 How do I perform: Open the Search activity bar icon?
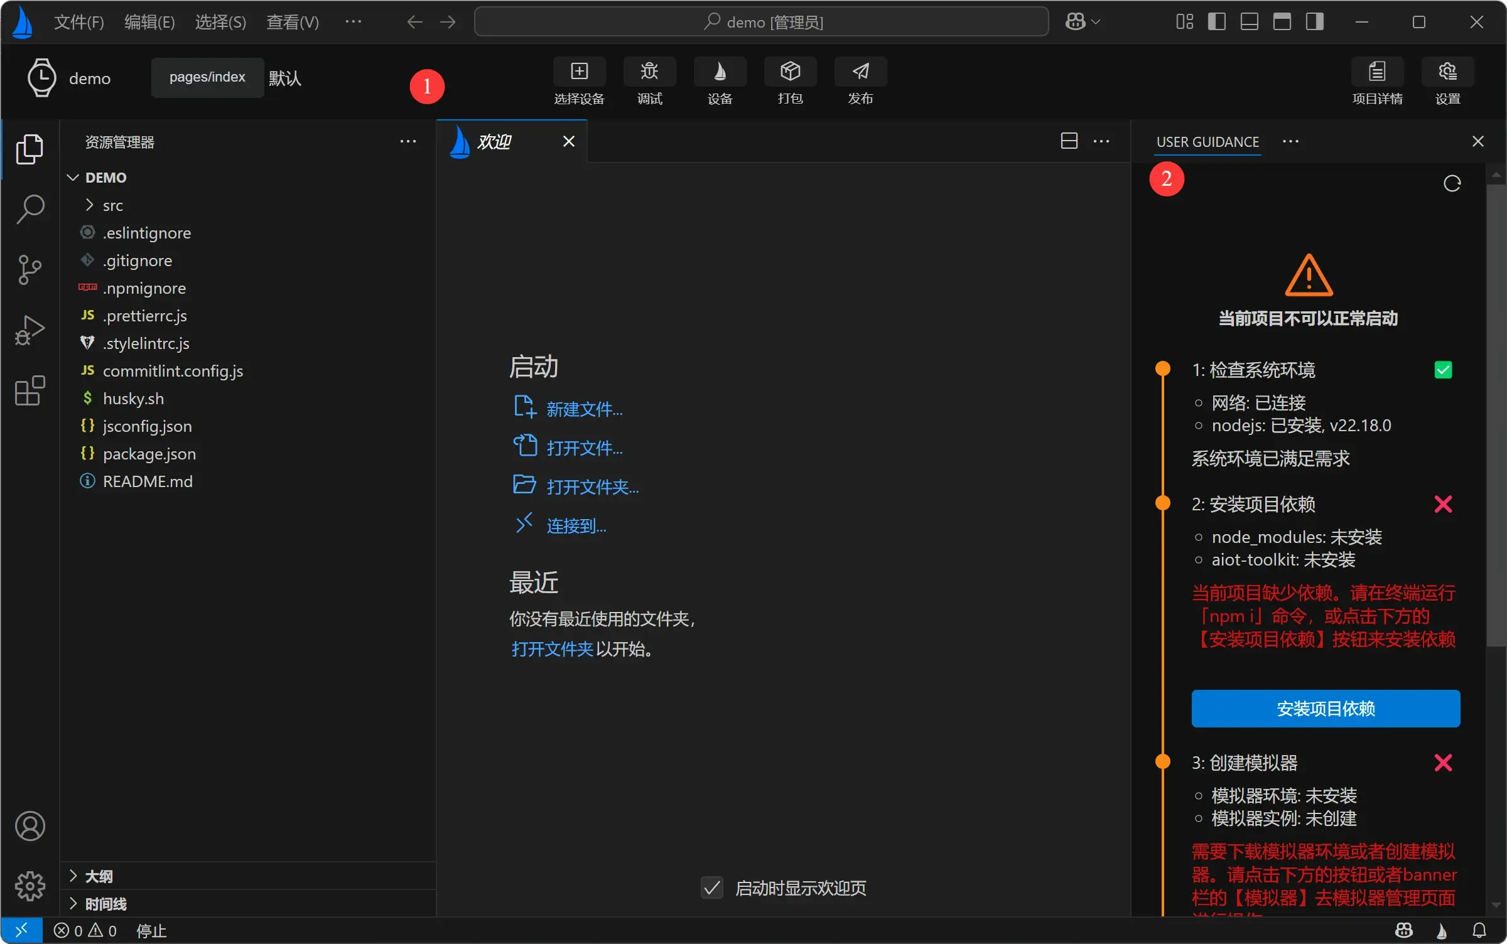click(x=30, y=209)
